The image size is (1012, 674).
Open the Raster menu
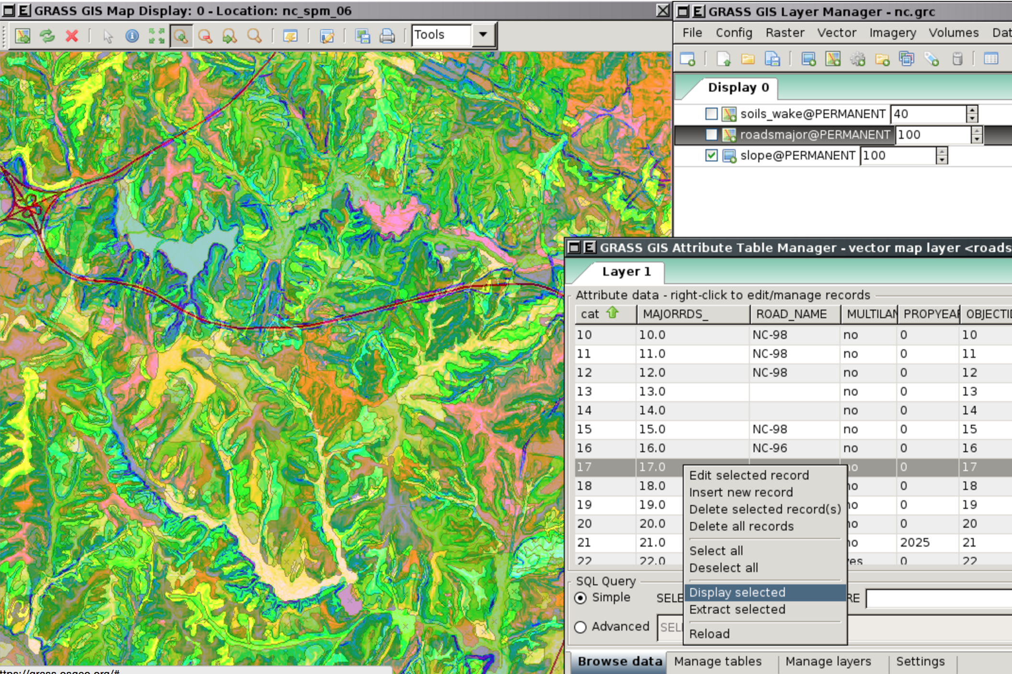tap(785, 33)
